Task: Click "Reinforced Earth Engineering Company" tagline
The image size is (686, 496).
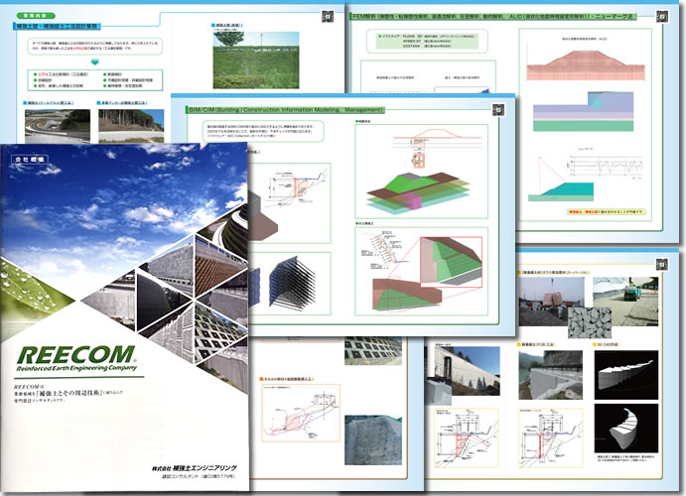Action: click(76, 368)
